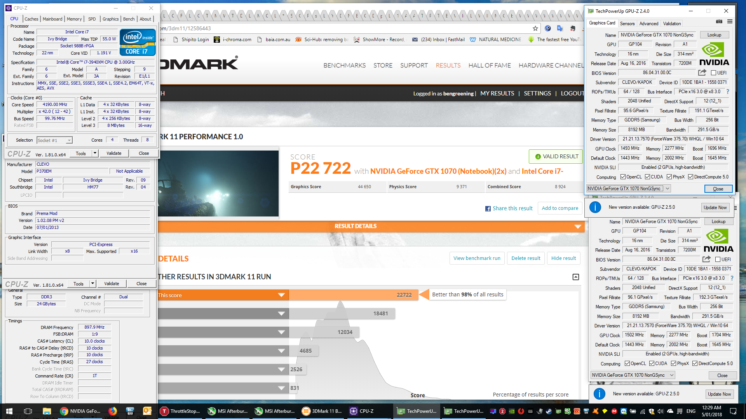
Task: Expand the Tools dropdown arrow in CPU-Z
Action: 94,153
